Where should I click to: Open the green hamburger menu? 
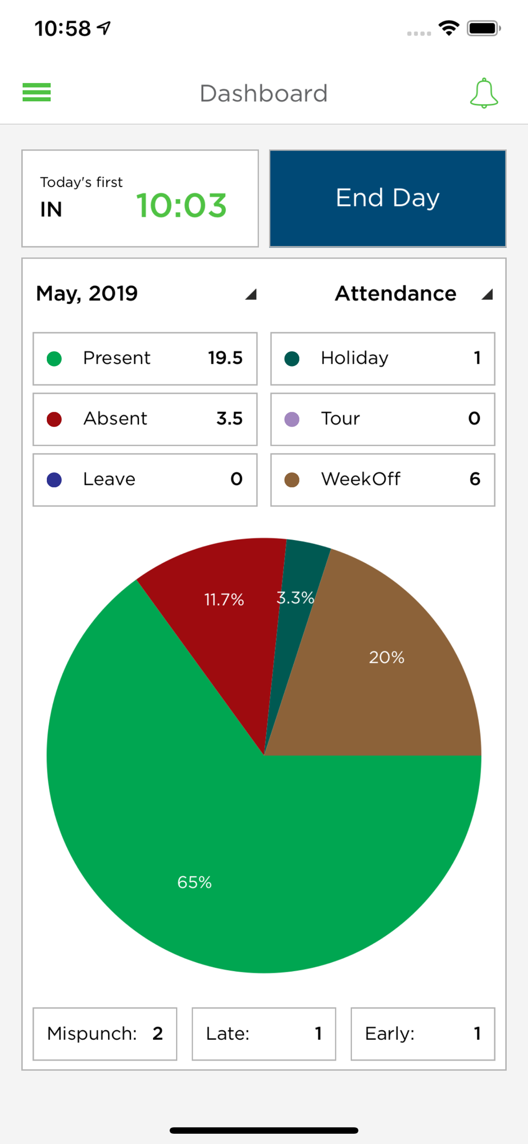pos(37,92)
